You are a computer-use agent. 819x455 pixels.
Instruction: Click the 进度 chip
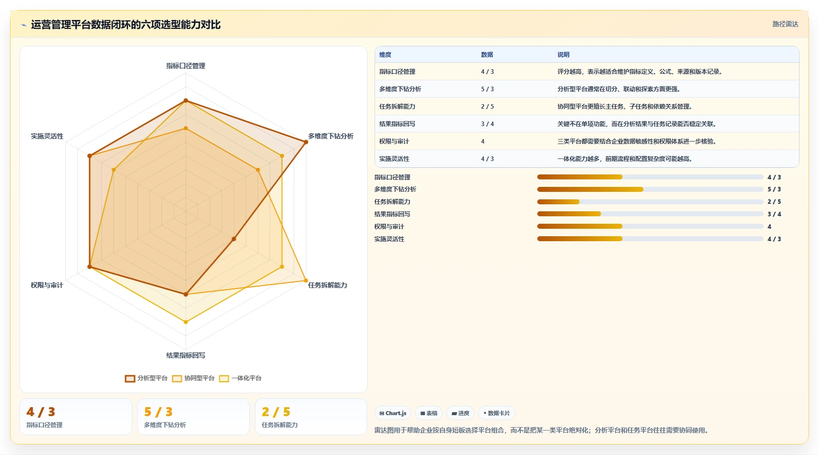(460, 413)
